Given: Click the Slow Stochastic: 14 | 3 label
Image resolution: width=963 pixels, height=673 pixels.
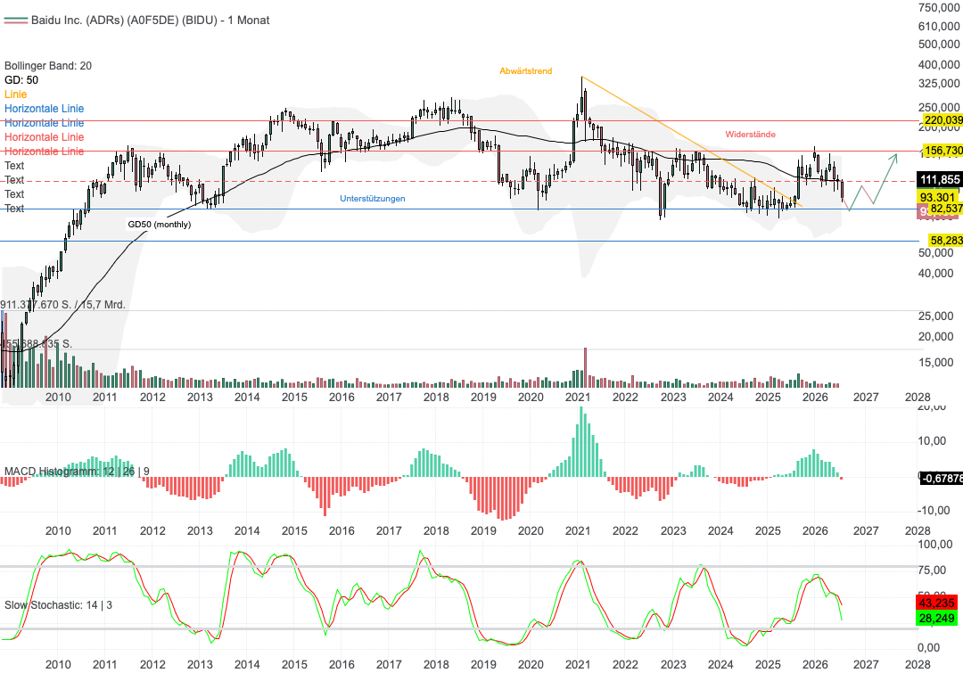Looking at the screenshot, I should (58, 605).
